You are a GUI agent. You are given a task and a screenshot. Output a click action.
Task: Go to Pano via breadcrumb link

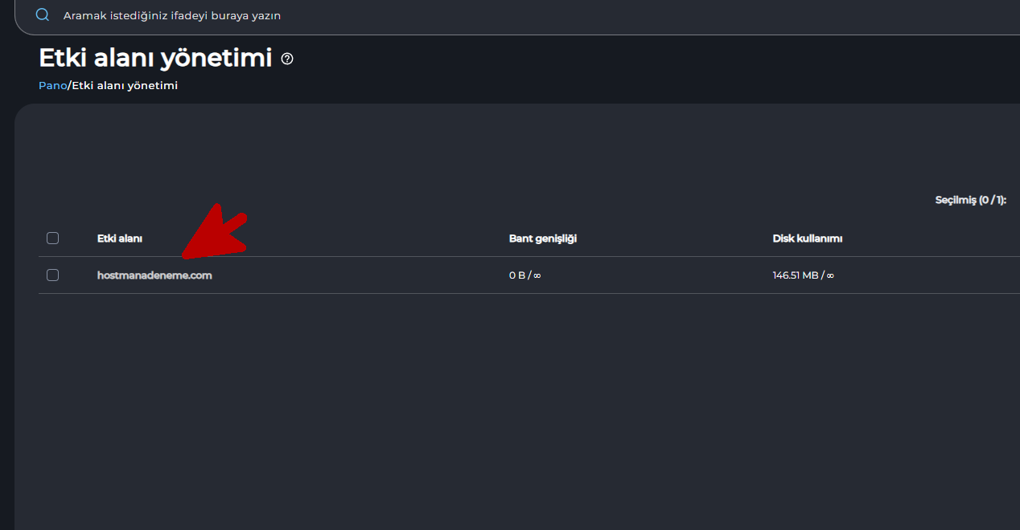pos(52,85)
